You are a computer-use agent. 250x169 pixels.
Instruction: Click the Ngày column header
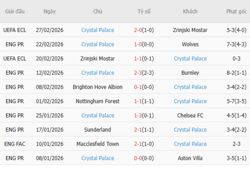pyautogui.click(x=50, y=12)
